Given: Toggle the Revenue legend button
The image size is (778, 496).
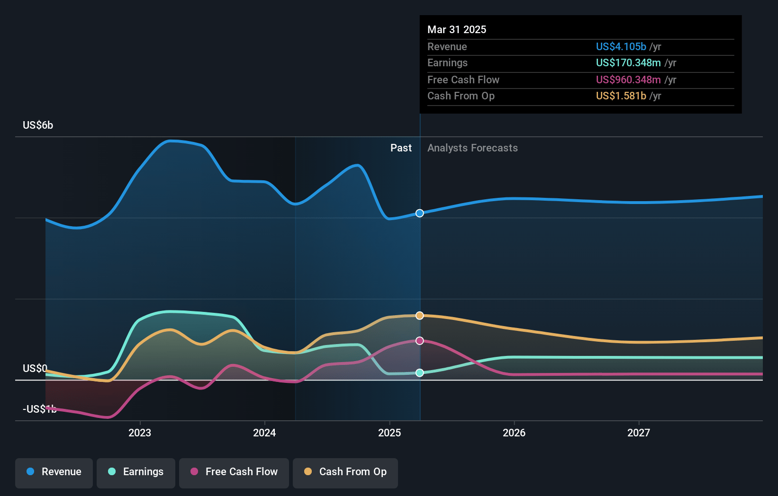Looking at the screenshot, I should 54,473.
